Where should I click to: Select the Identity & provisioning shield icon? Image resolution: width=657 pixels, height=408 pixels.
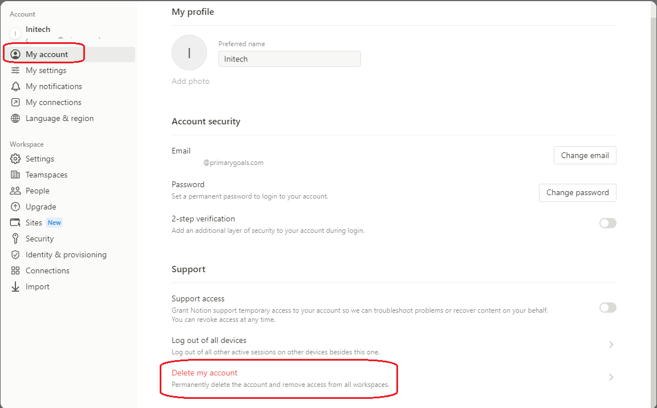coord(15,255)
